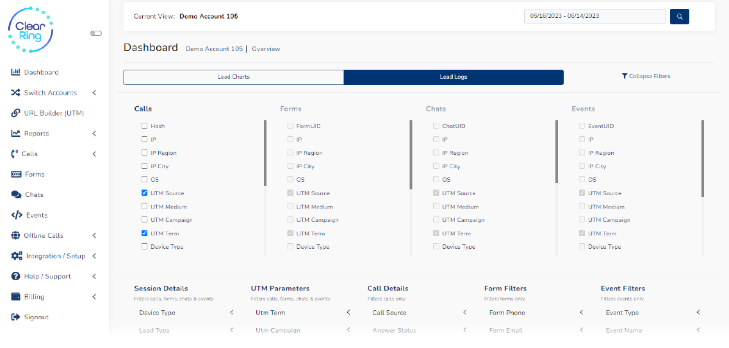Expand the Reports menu chevron
Screen dimensions: 729x348
coord(94,134)
